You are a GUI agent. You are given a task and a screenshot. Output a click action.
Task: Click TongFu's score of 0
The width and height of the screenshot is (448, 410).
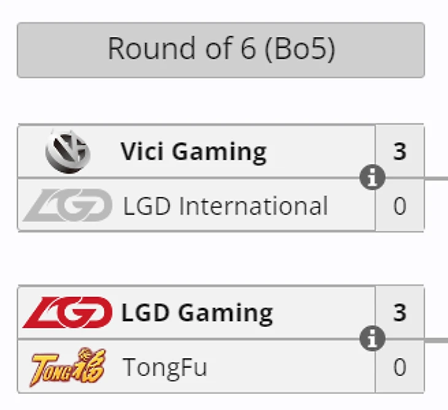pyautogui.click(x=400, y=367)
